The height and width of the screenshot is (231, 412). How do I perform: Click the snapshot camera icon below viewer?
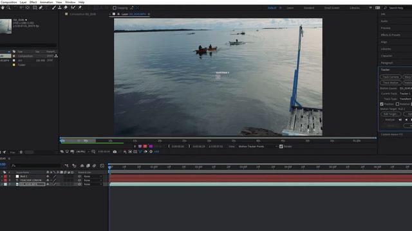pos(115,151)
